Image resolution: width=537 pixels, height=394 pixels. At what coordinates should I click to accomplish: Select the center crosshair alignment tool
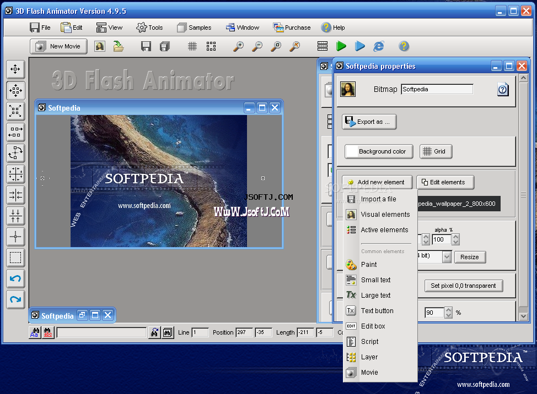click(15, 174)
